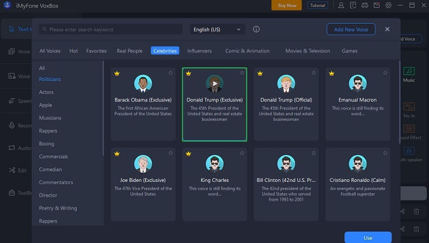Click the crown badge on Barack Obama card
The height and width of the screenshot is (243, 429).
click(117, 73)
